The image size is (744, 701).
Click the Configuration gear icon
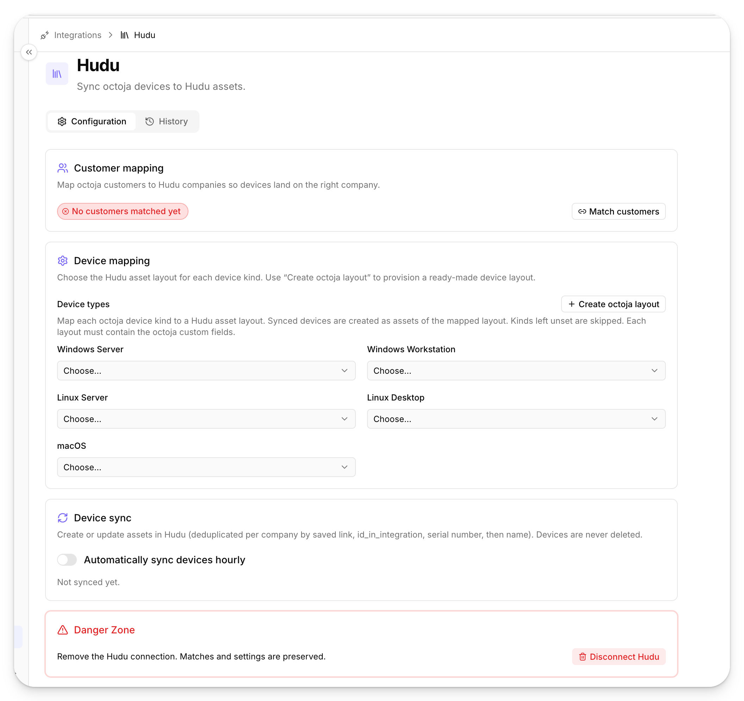point(62,122)
